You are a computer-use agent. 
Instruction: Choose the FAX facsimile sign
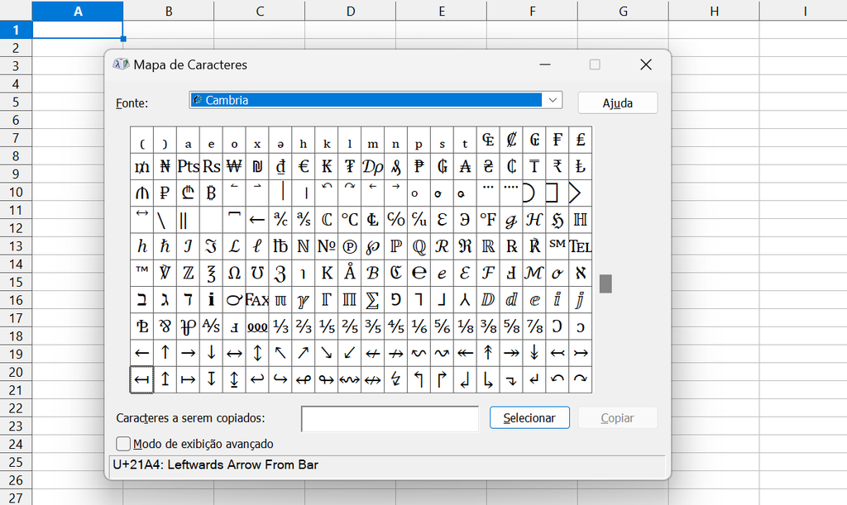[257, 299]
